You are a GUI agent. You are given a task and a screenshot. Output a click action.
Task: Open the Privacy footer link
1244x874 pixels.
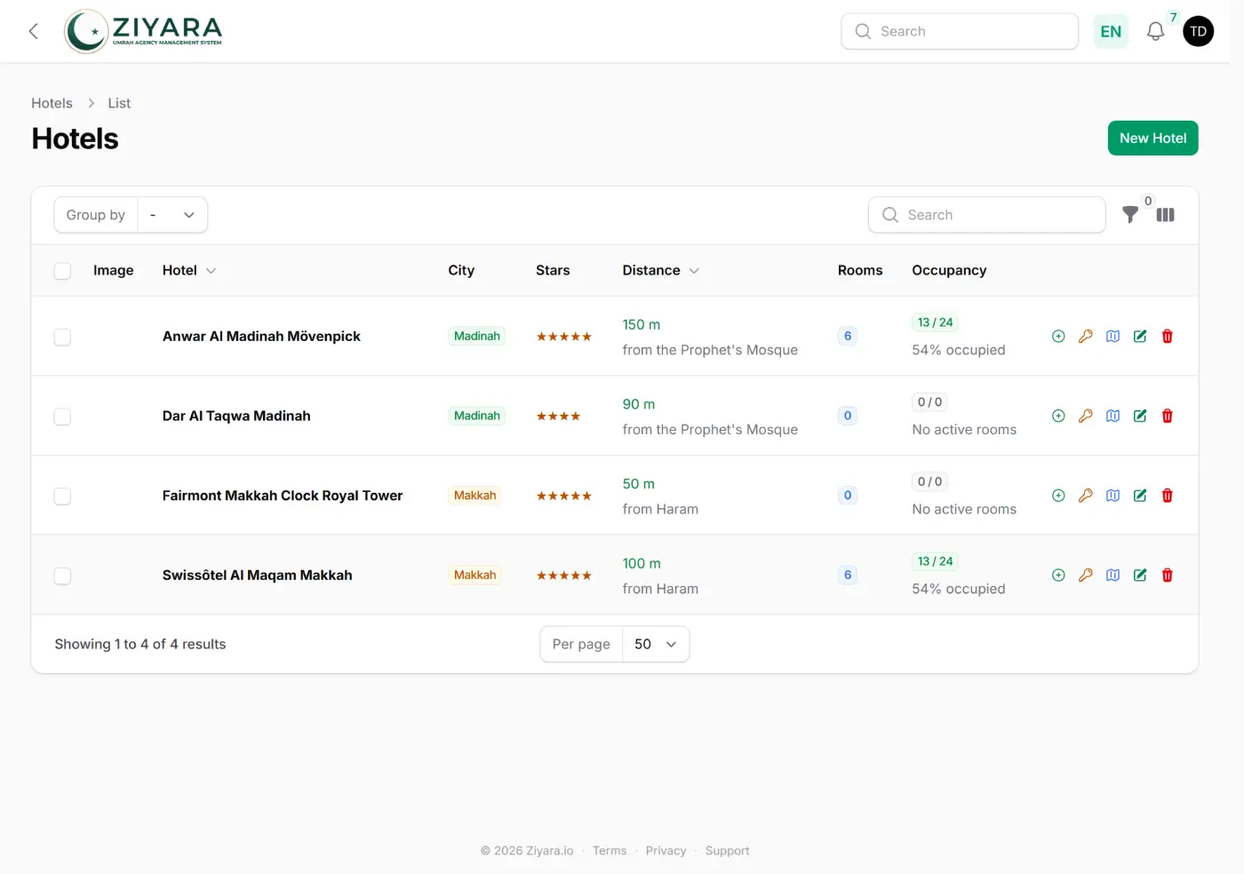pos(666,851)
